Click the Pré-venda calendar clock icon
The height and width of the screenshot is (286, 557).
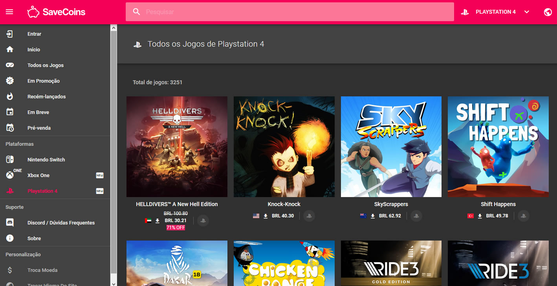click(10, 128)
